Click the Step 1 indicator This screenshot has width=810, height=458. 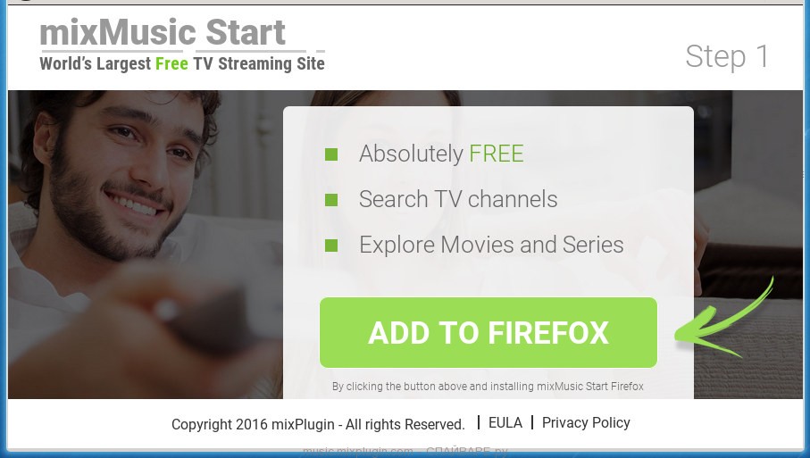coord(727,55)
